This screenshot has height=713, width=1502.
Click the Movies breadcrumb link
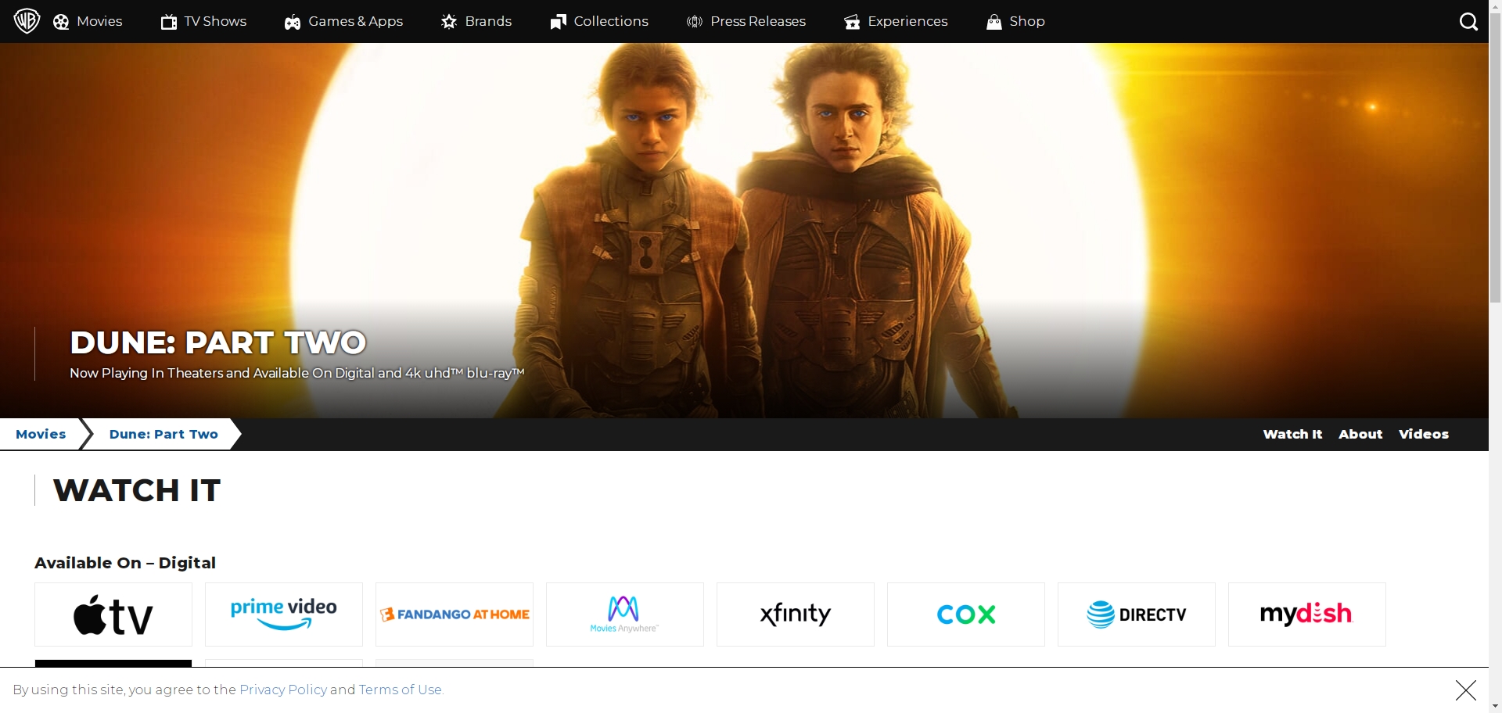tap(41, 434)
